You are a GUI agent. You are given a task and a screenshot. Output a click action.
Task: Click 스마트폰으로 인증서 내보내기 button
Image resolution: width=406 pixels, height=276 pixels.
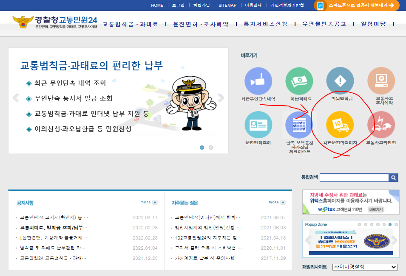click(357, 6)
